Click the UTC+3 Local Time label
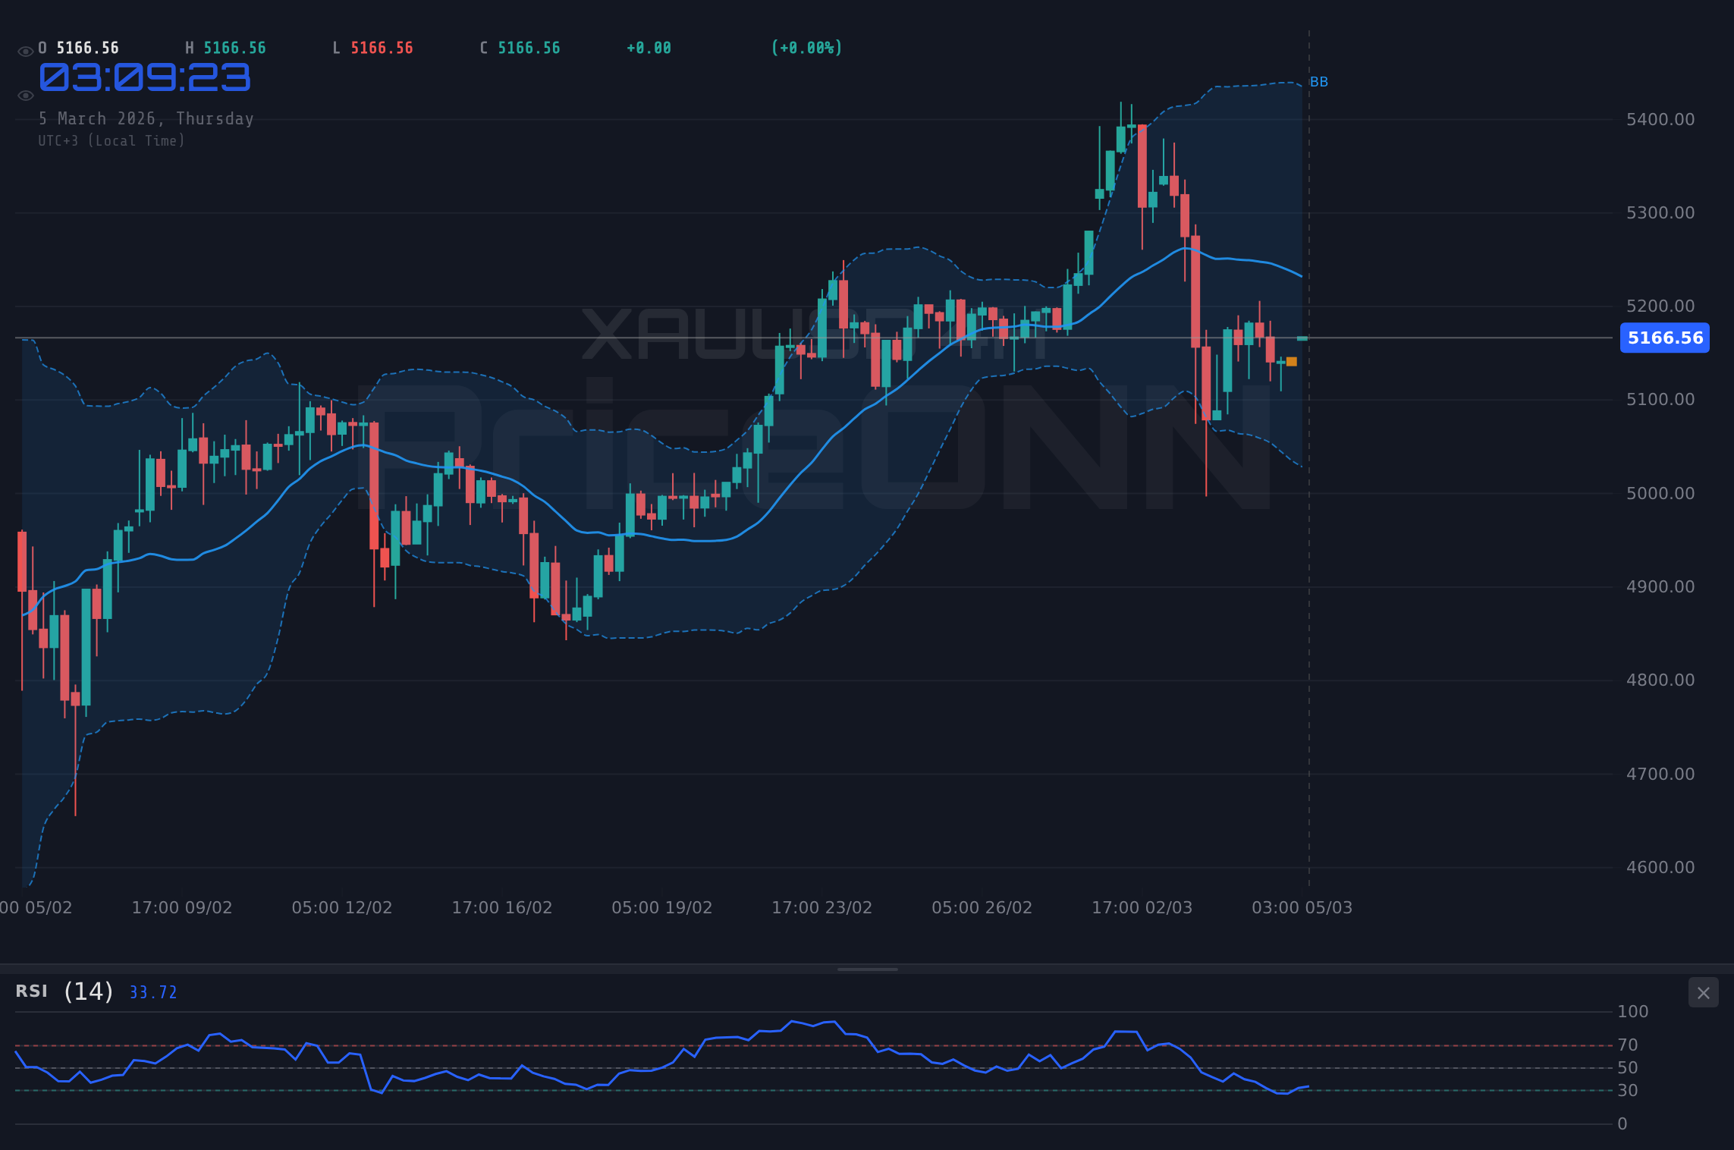 (112, 140)
